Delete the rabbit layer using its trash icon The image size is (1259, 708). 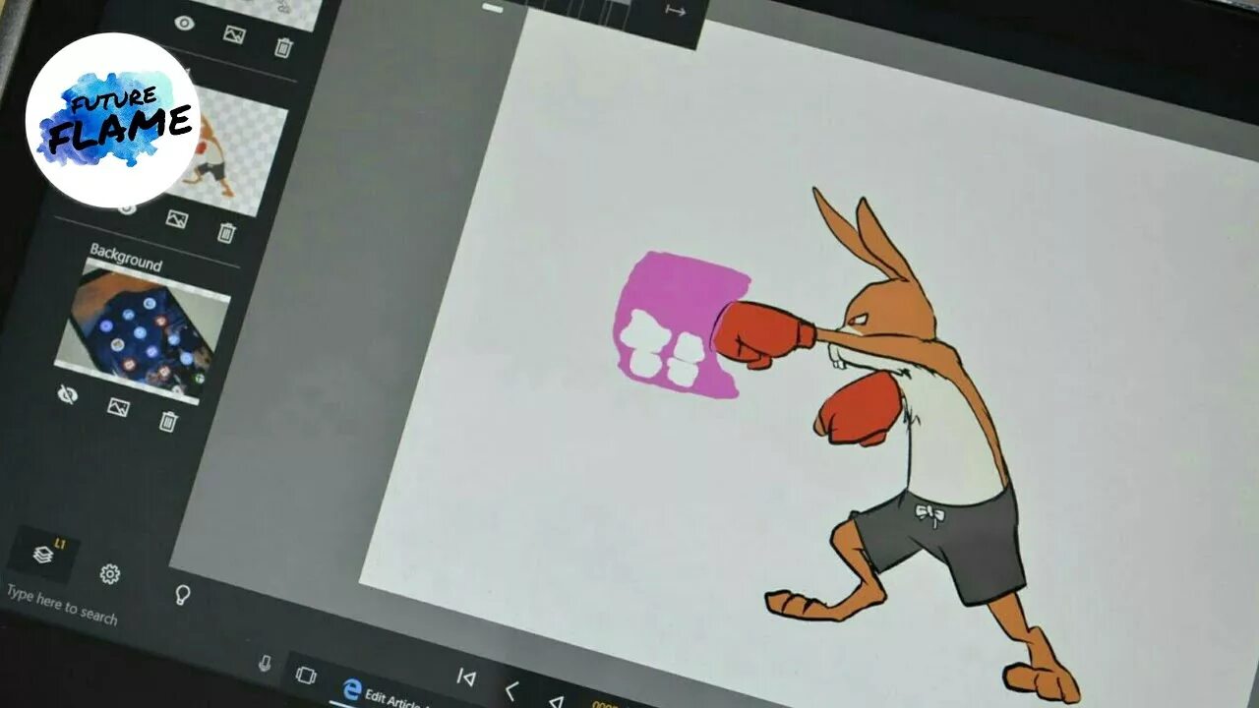(226, 232)
